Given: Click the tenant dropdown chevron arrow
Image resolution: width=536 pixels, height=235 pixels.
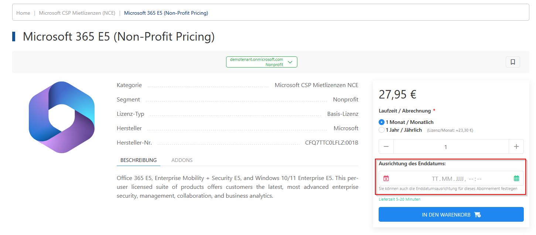Looking at the screenshot, I should tap(290, 62).
